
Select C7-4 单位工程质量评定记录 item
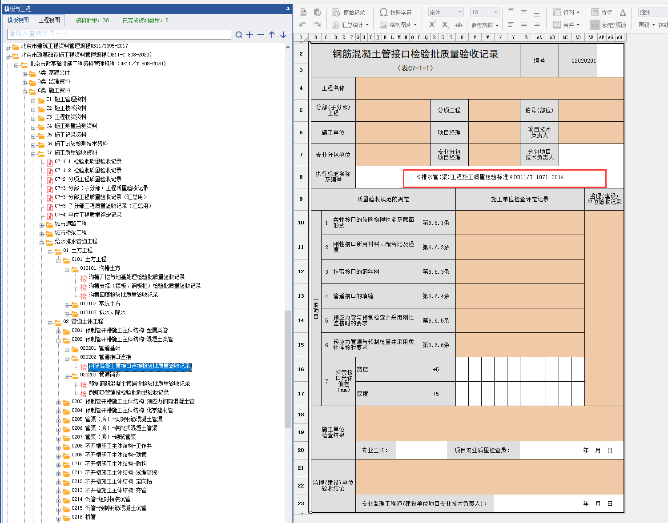(88, 215)
